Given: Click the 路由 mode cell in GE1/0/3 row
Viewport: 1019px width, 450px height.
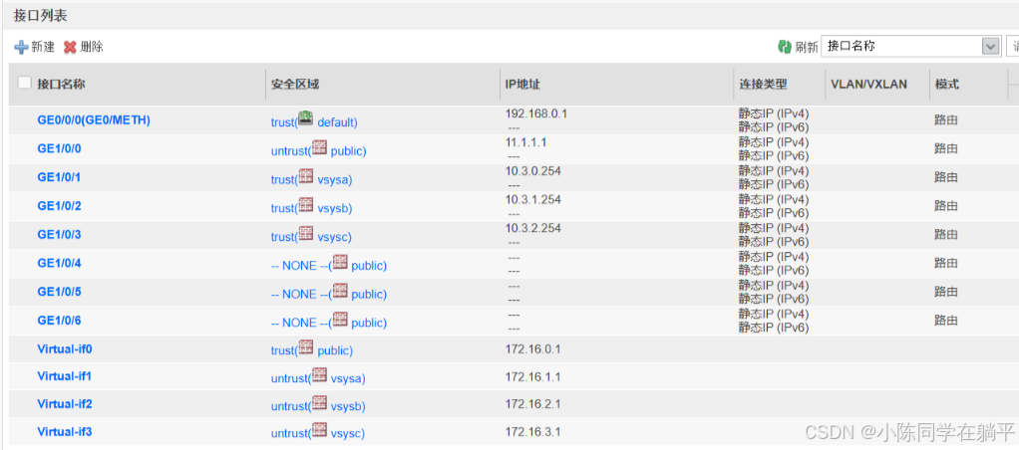Looking at the screenshot, I should point(946,234).
